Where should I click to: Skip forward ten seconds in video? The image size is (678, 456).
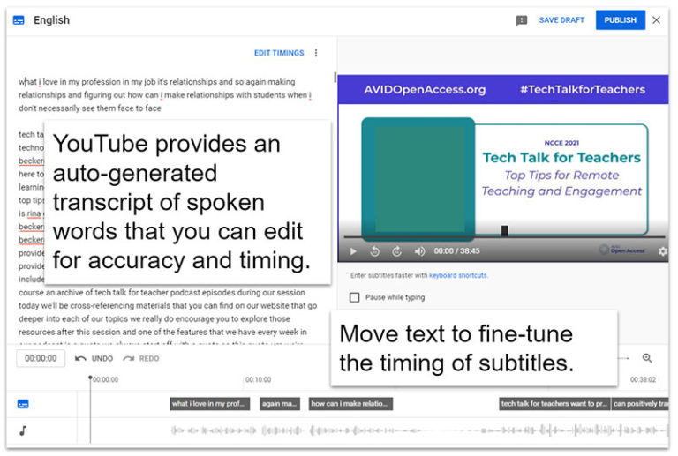[x=396, y=250]
